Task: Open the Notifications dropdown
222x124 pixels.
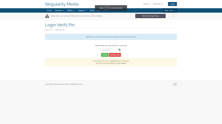Action: point(158,4)
